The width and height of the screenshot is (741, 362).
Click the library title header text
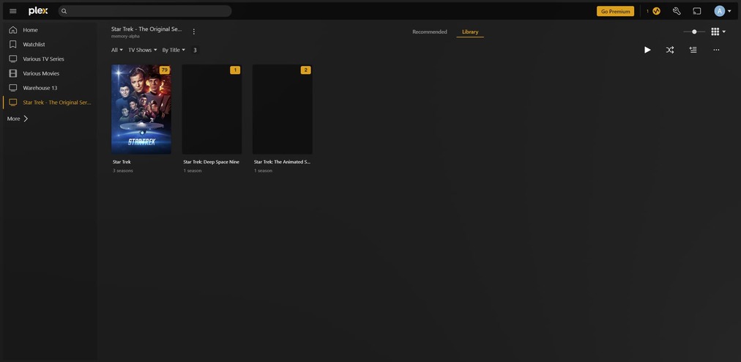click(x=146, y=29)
